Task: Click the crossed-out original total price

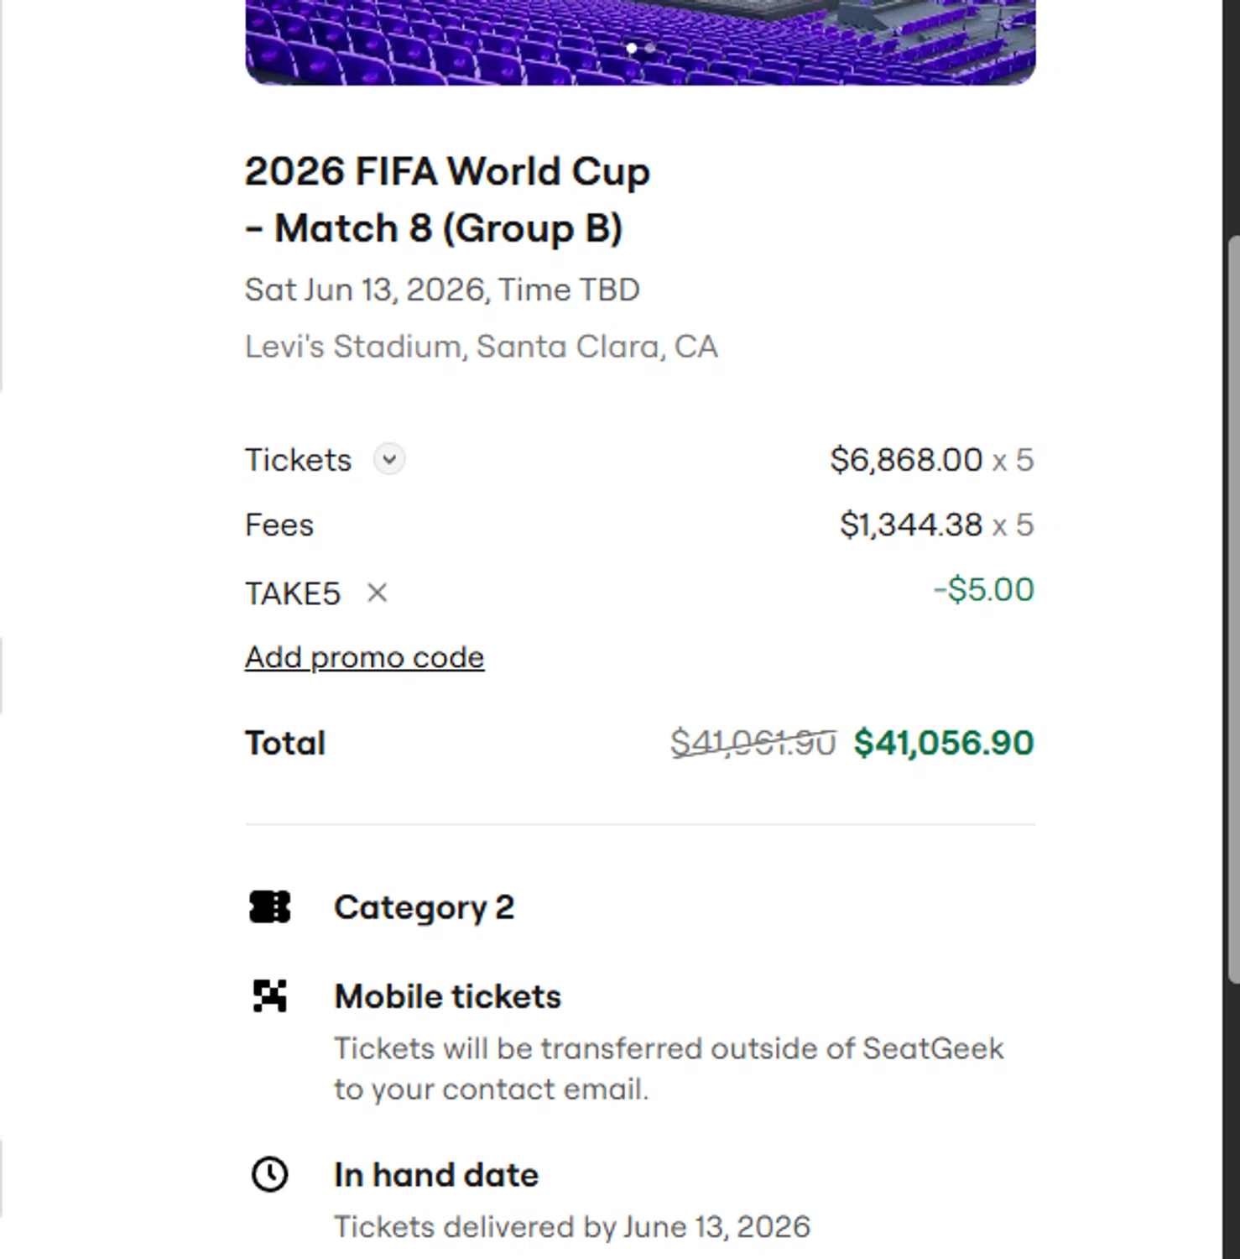Action: (x=753, y=743)
